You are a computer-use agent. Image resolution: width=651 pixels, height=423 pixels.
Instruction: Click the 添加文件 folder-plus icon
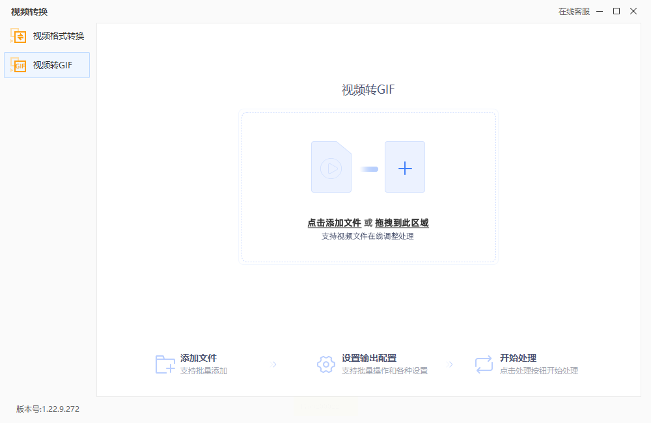165,364
